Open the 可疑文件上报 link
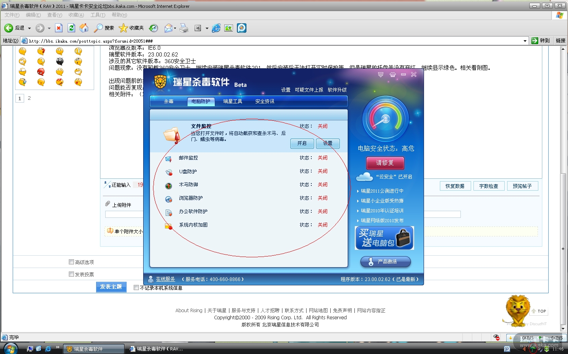This screenshot has height=354, width=568. click(x=309, y=90)
